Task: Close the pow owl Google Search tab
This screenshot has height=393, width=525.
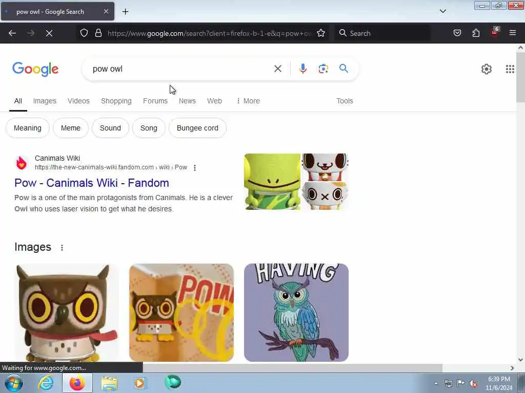Action: point(106,11)
